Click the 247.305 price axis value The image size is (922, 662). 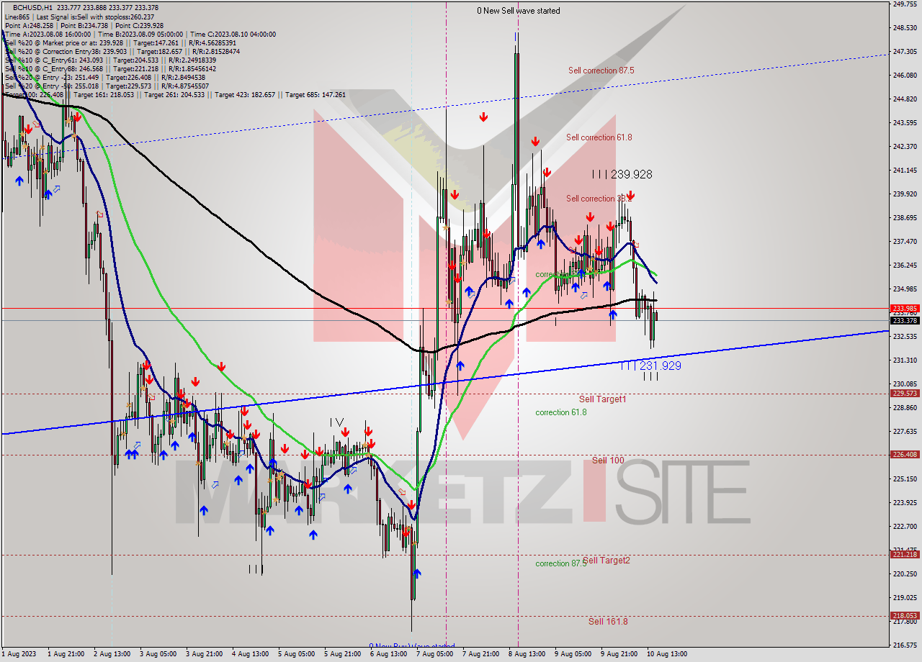coord(905,52)
